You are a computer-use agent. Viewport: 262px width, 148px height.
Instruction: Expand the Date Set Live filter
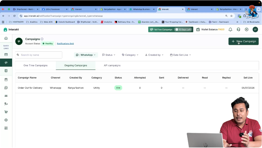tap(180, 55)
